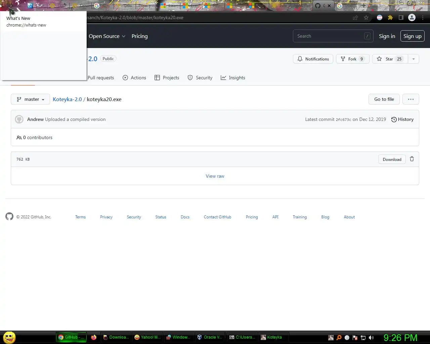The image size is (430, 344).
Task: Click the share page icon in address bar
Action: [x=355, y=17]
